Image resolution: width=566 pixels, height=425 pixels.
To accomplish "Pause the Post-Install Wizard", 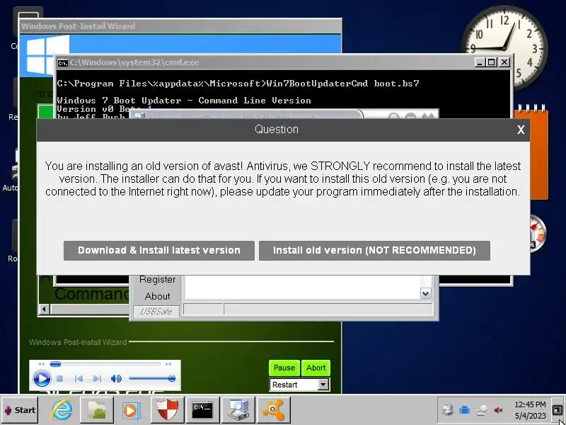I will click(284, 368).
